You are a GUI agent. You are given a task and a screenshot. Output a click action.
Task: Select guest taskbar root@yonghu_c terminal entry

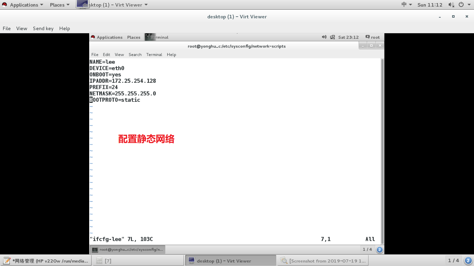(x=128, y=249)
